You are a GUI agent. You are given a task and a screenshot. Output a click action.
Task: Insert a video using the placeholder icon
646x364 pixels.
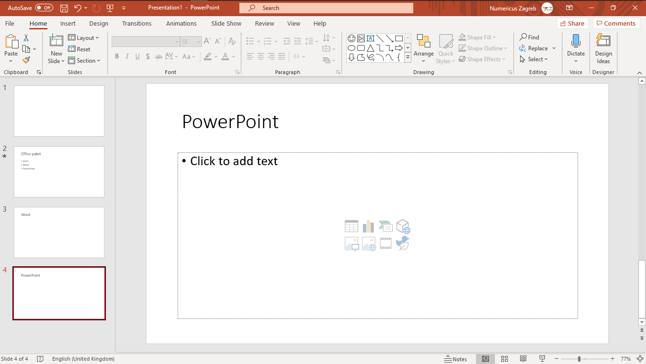coord(386,243)
